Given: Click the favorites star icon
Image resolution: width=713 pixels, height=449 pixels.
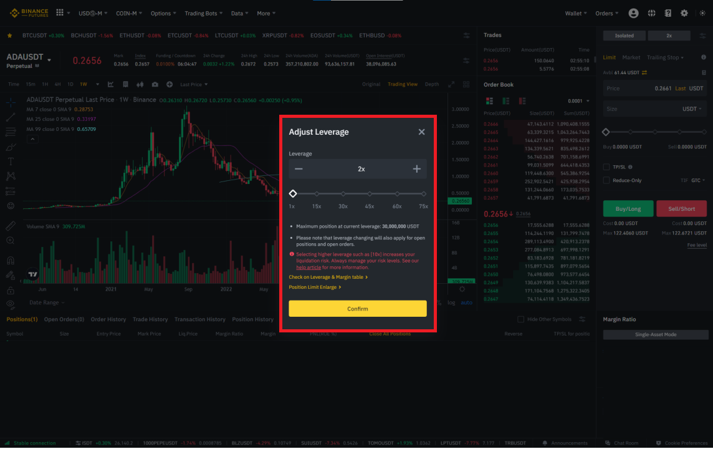Looking at the screenshot, I should [x=9, y=36].
